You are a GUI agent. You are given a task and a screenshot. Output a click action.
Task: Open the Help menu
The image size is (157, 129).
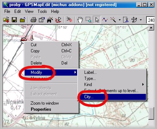tap(55, 11)
